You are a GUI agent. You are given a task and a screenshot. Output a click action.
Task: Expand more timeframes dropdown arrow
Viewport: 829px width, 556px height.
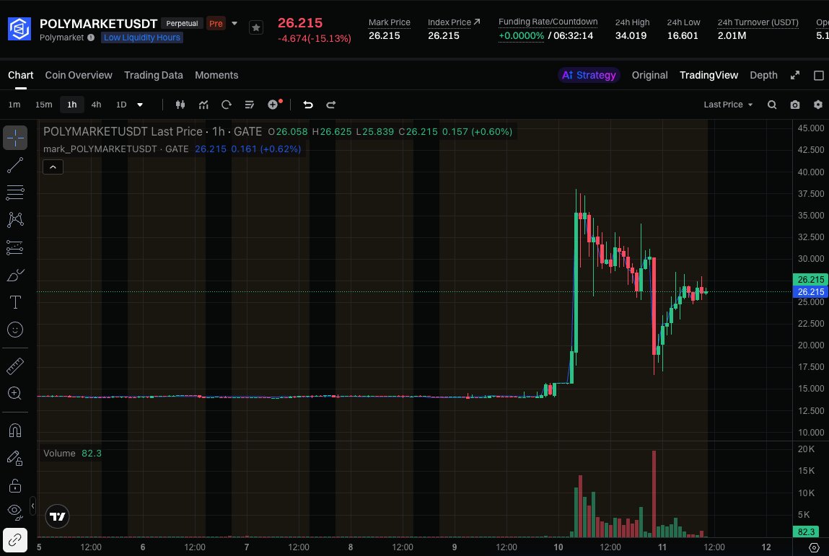(x=140, y=105)
